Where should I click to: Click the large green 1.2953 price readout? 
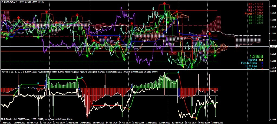pyautogui.click(x=256, y=57)
